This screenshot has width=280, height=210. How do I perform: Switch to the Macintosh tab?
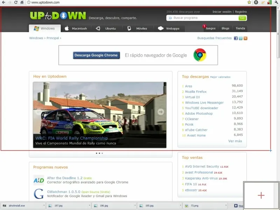(76, 28)
